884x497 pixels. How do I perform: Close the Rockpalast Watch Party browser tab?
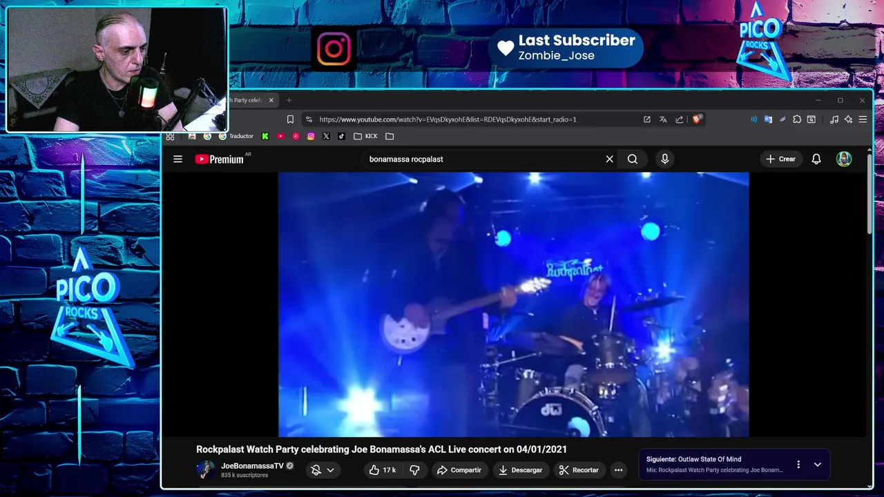tap(271, 100)
